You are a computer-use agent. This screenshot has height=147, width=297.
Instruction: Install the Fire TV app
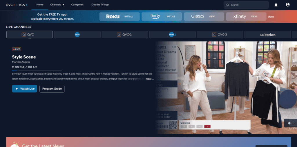coord(162,16)
